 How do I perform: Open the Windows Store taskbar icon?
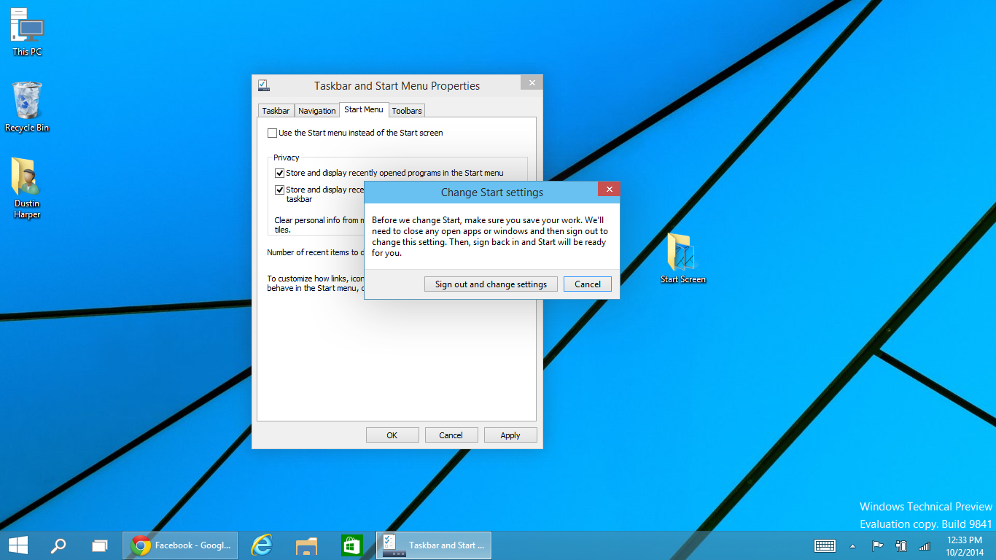pyautogui.click(x=351, y=545)
